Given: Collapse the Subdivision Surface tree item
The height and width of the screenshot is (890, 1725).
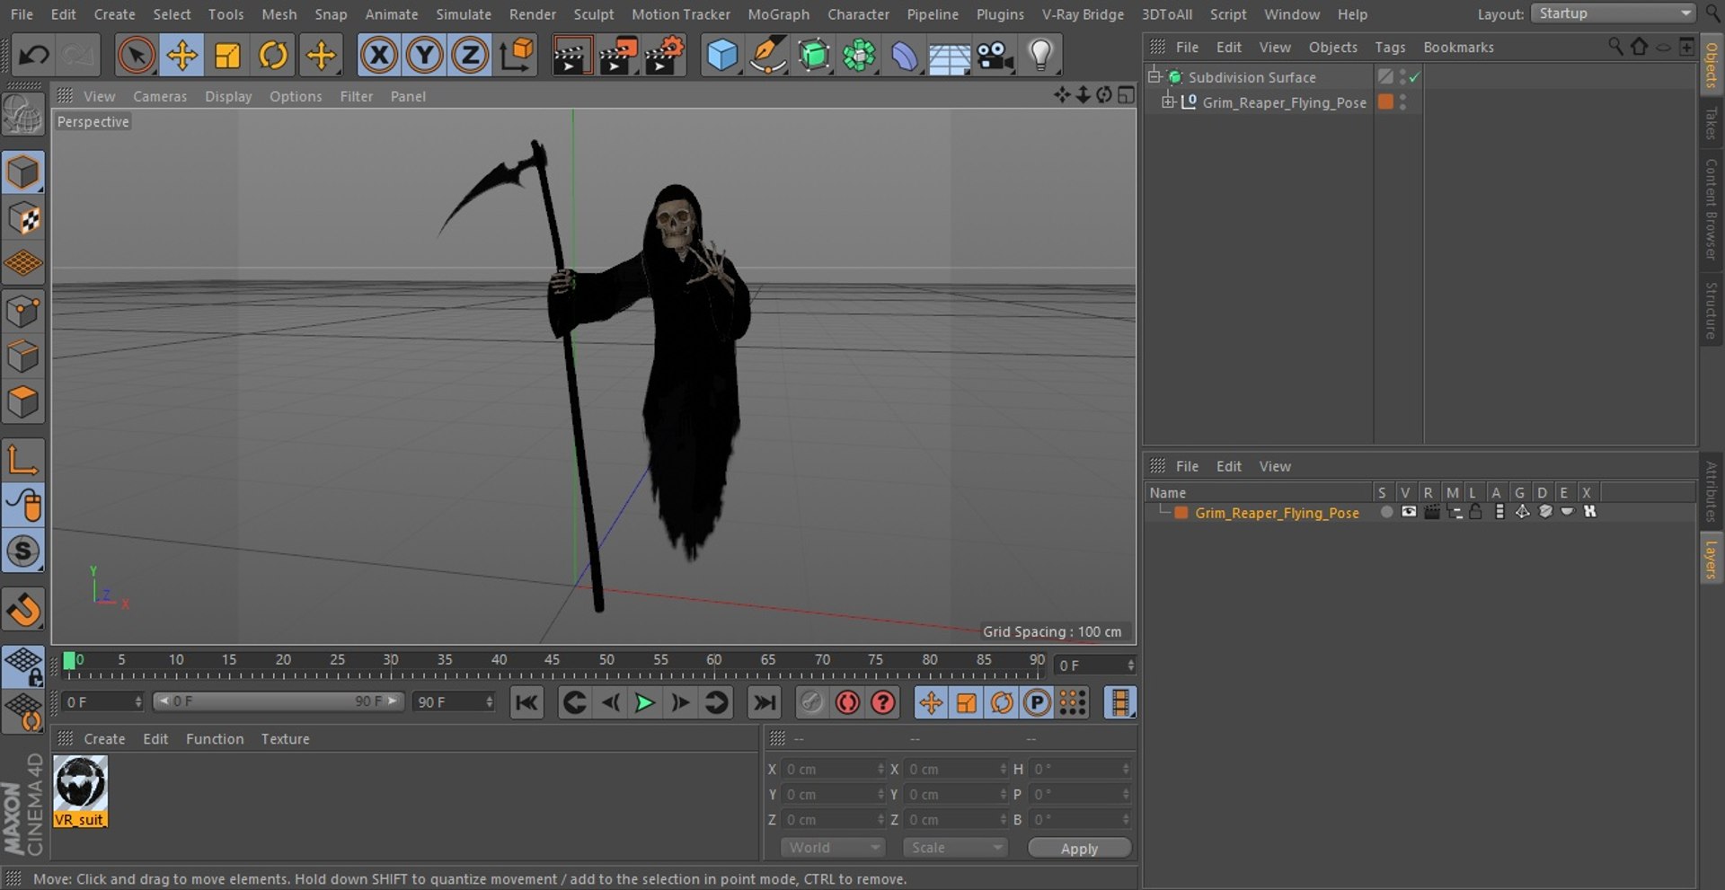Looking at the screenshot, I should 1154,76.
